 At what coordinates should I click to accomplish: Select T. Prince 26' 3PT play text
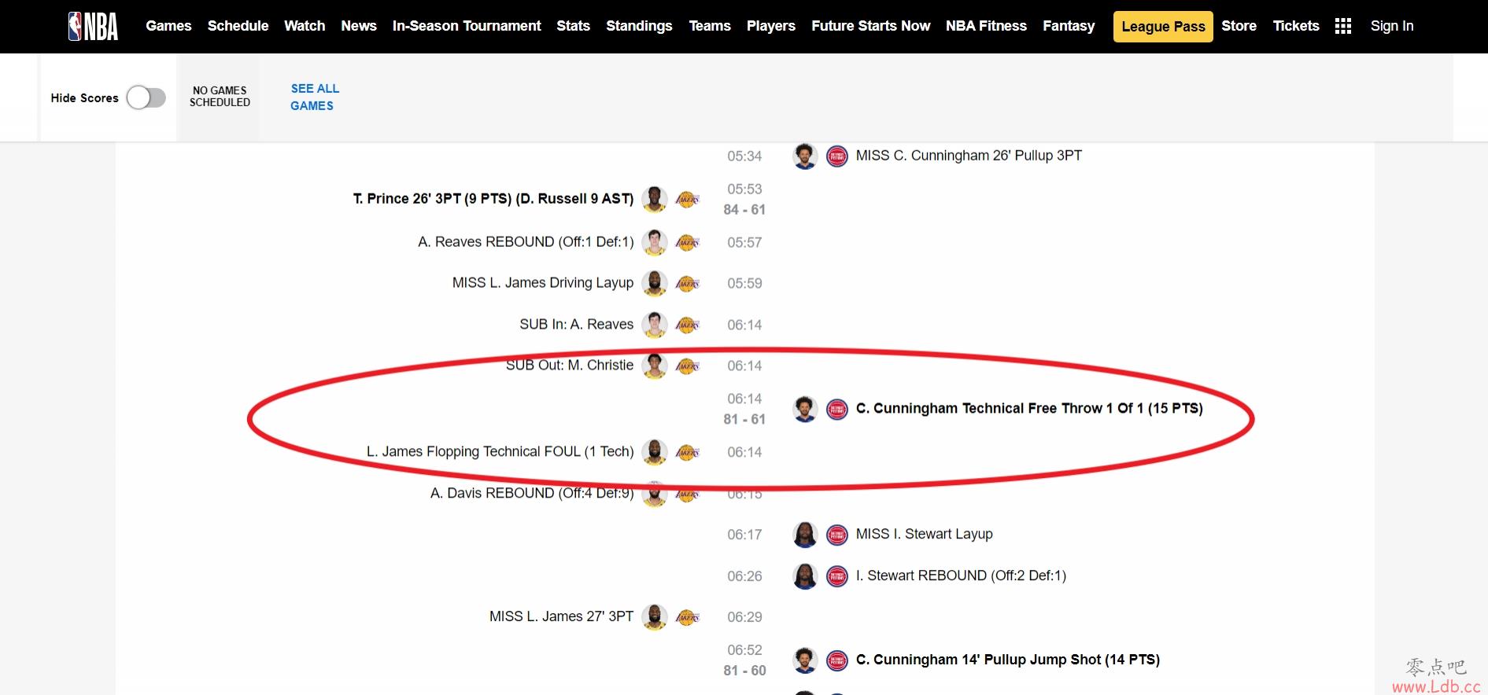tap(493, 199)
